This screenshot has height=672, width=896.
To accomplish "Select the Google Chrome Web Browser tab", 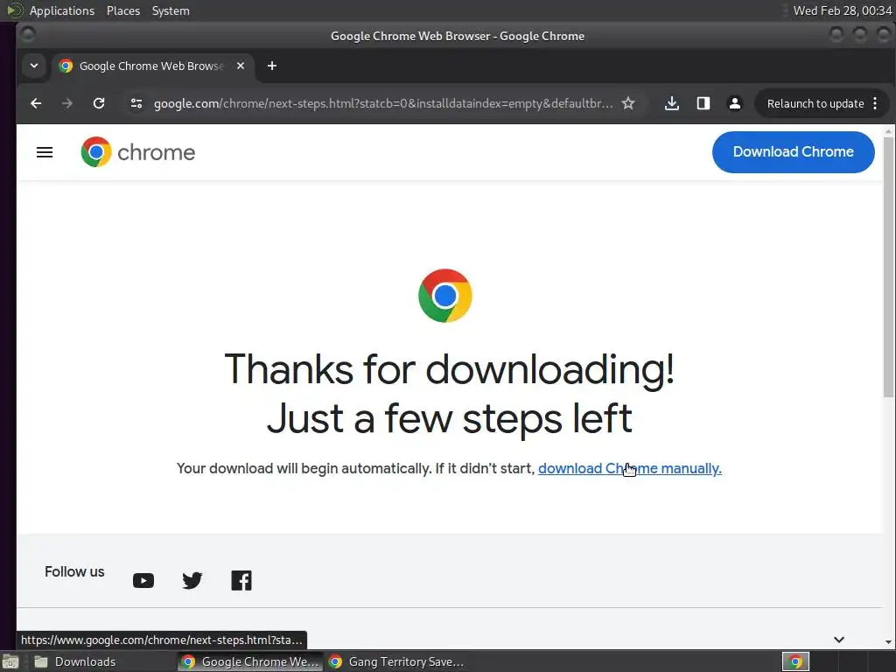I will [x=152, y=66].
